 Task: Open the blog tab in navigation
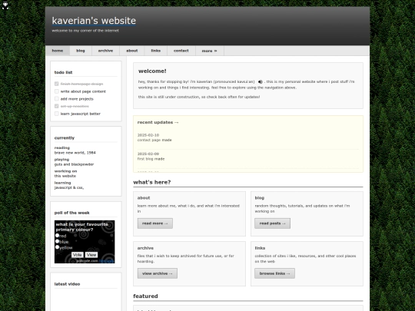point(81,51)
